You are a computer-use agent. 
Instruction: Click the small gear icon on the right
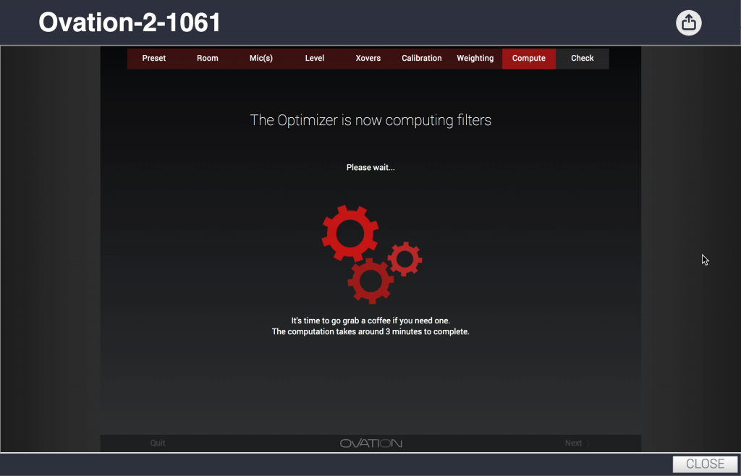[x=405, y=259]
